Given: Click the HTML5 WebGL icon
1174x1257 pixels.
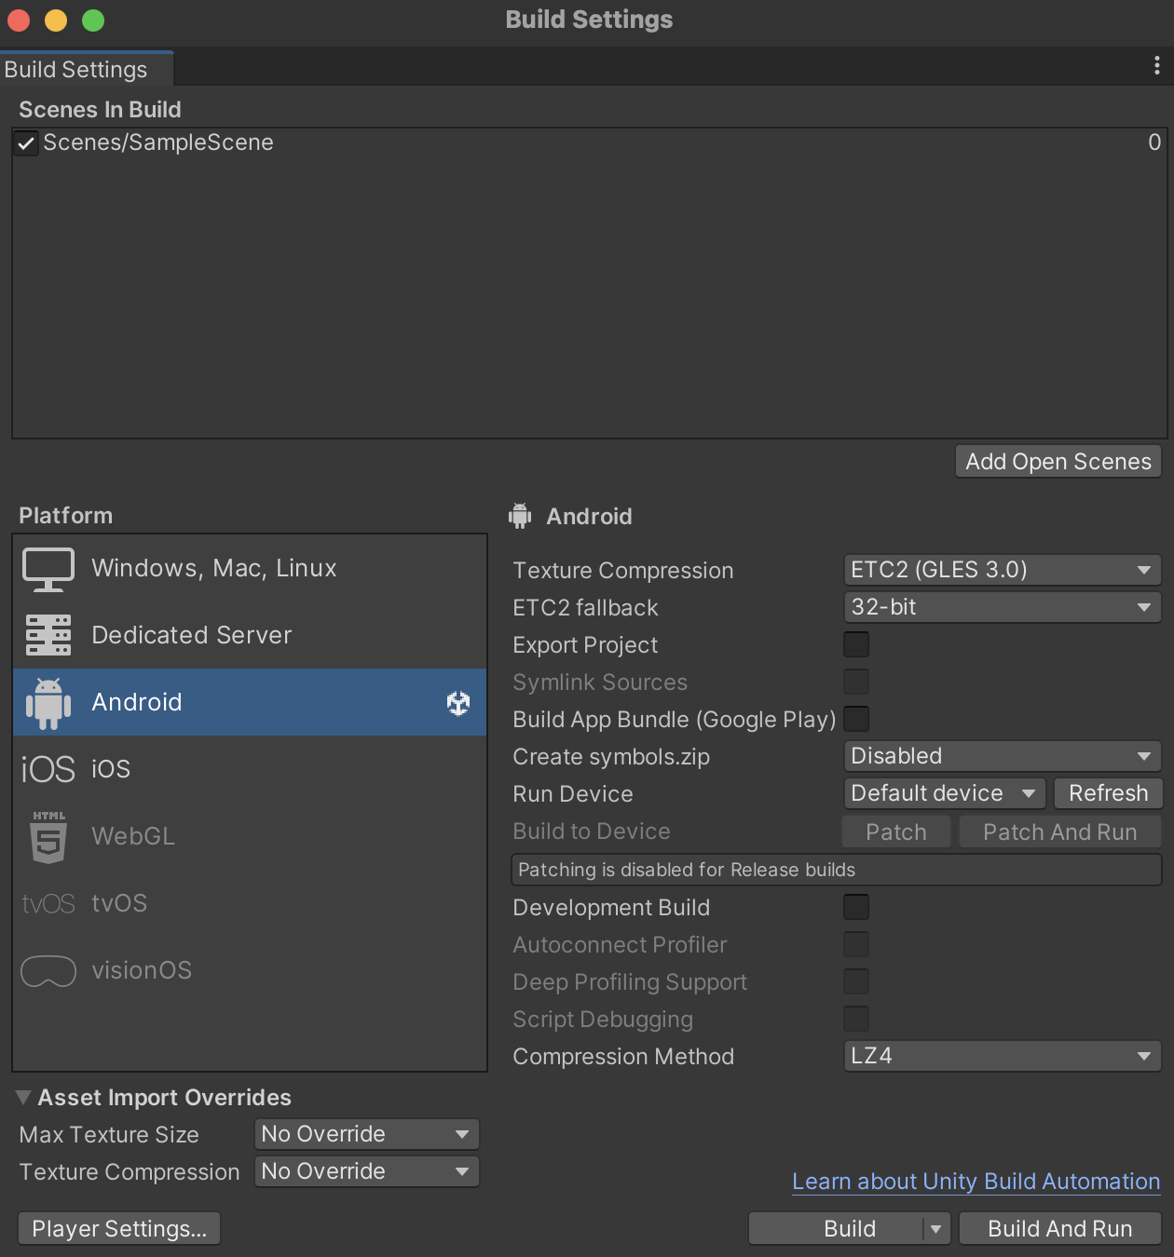Looking at the screenshot, I should pyautogui.click(x=48, y=837).
